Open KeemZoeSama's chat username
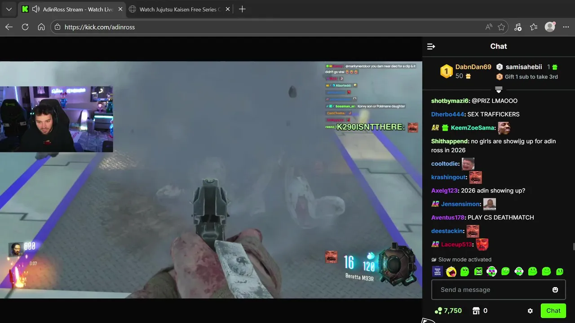 pos(473,128)
